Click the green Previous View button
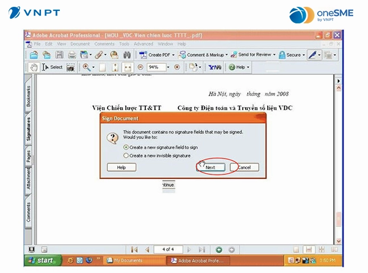 pos(219,250)
